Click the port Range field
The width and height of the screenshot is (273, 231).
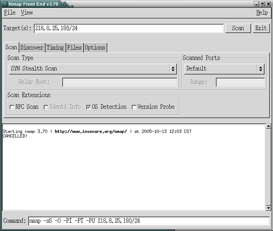click(x=240, y=82)
